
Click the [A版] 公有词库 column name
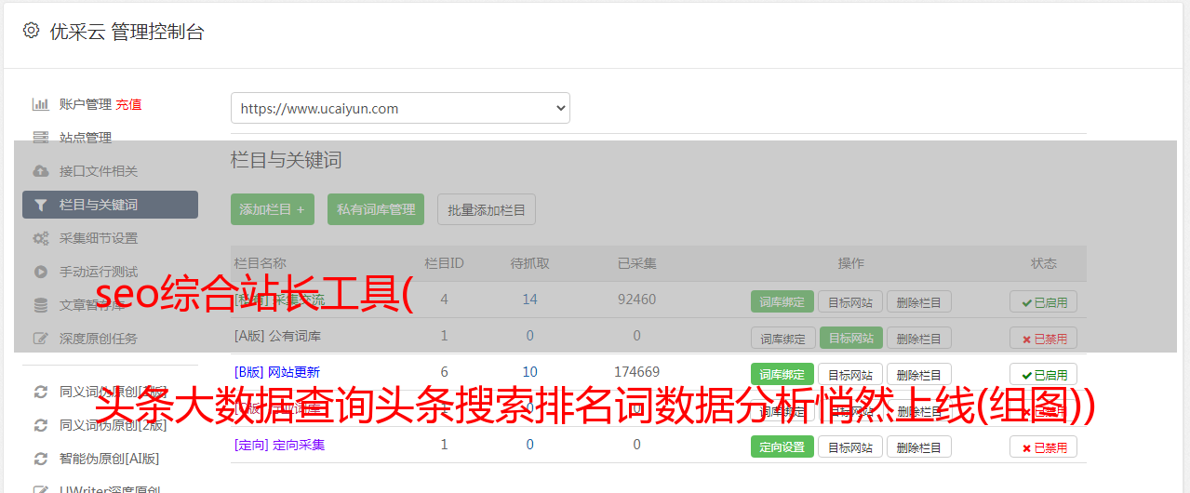pyautogui.click(x=277, y=336)
